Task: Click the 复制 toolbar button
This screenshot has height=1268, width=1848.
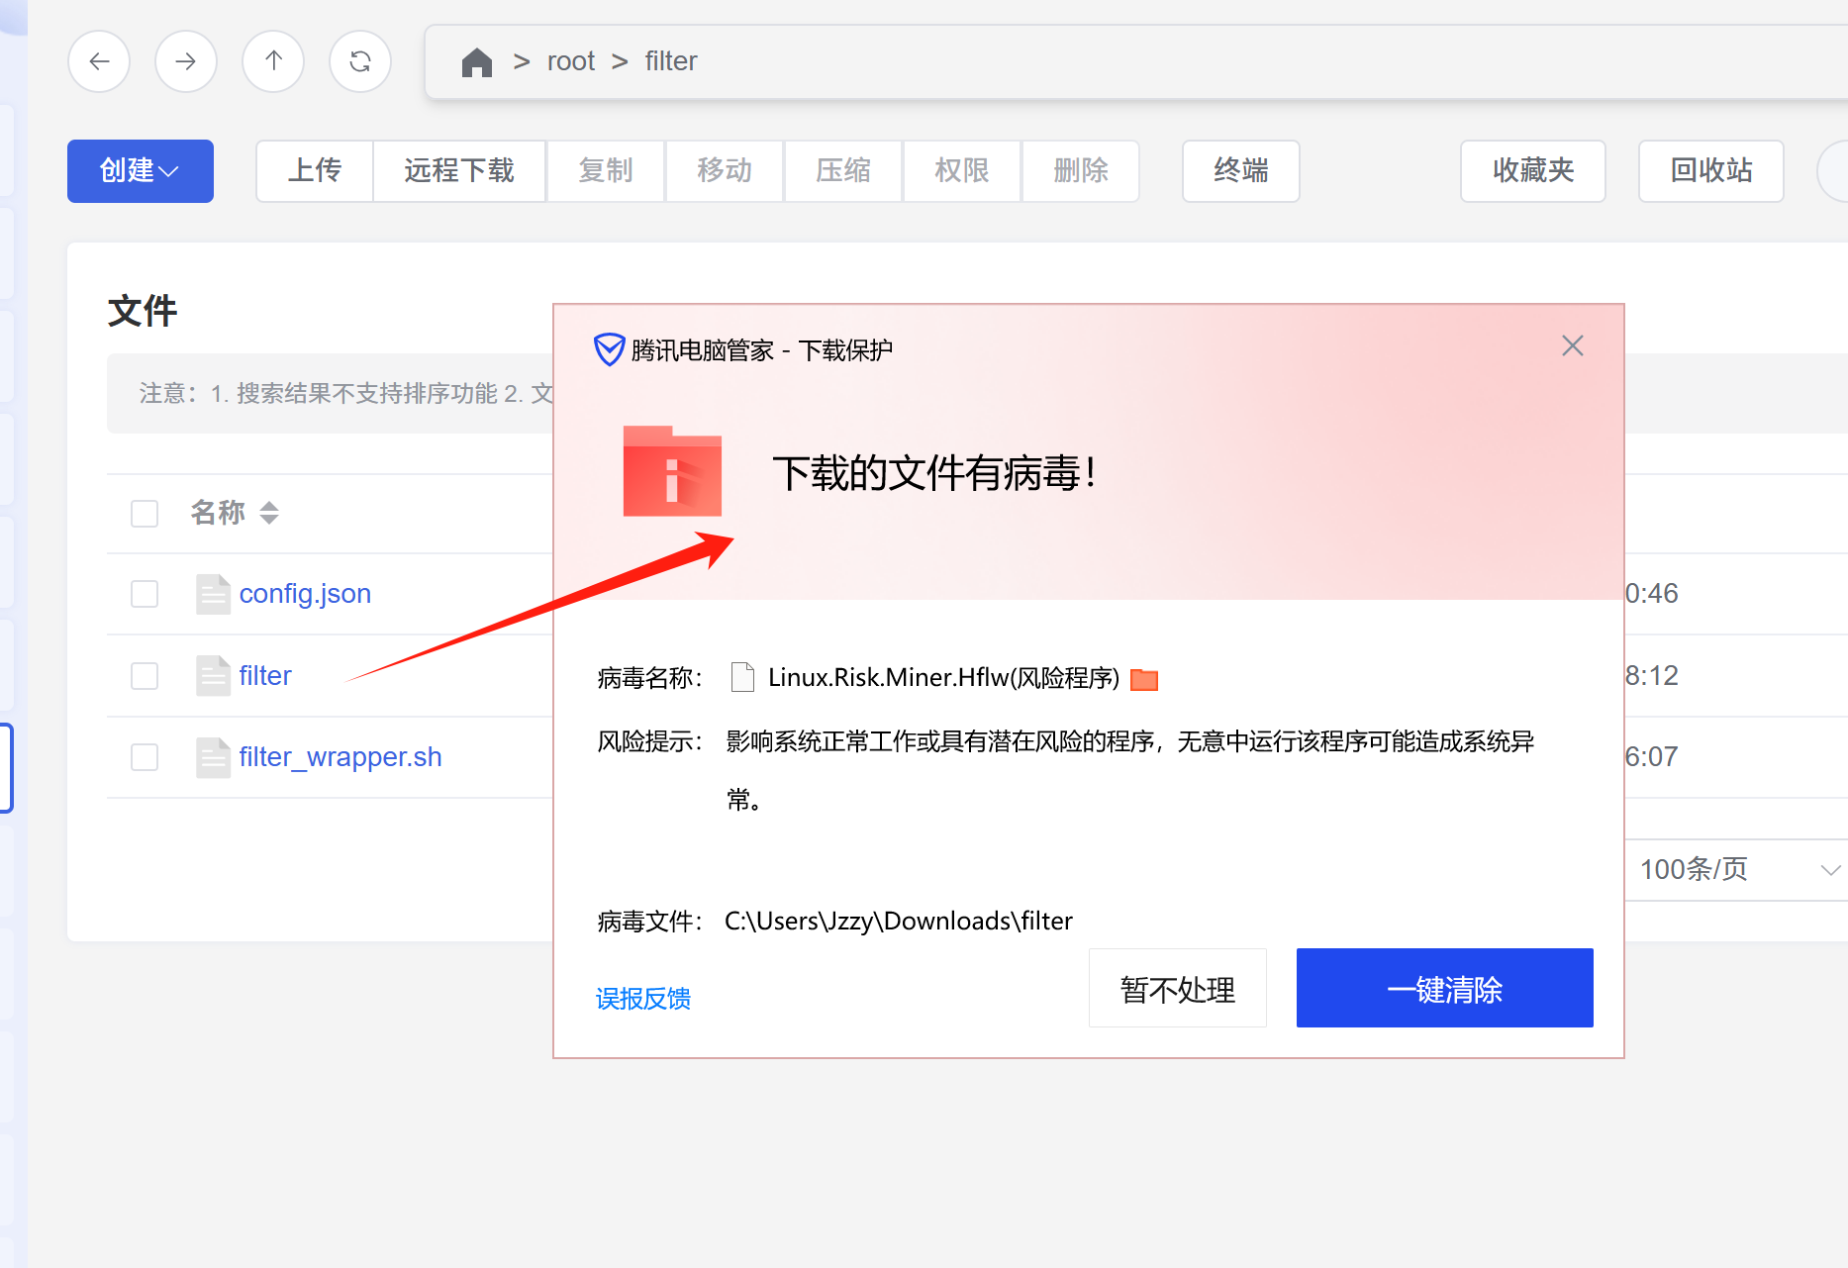Action: coord(606,171)
